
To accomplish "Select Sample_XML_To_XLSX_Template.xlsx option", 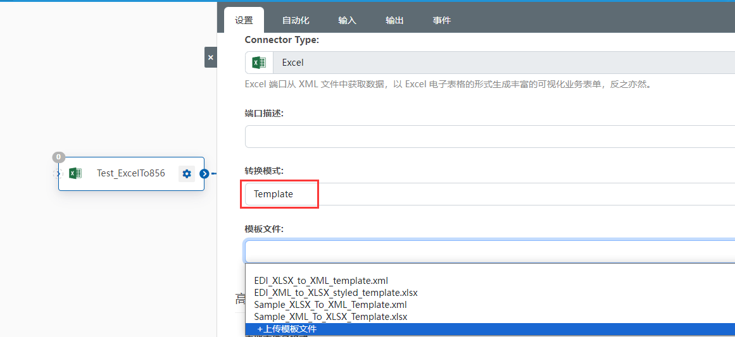I will [330, 317].
